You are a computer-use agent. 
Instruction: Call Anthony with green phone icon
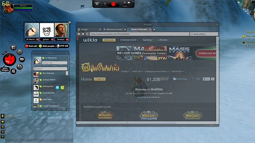point(63,87)
